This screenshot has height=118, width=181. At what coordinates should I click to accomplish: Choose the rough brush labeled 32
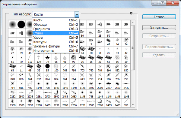click(39, 68)
